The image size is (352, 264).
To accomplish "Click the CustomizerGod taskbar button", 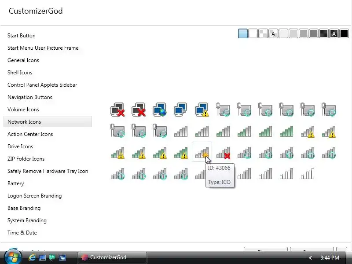I will (112, 257).
